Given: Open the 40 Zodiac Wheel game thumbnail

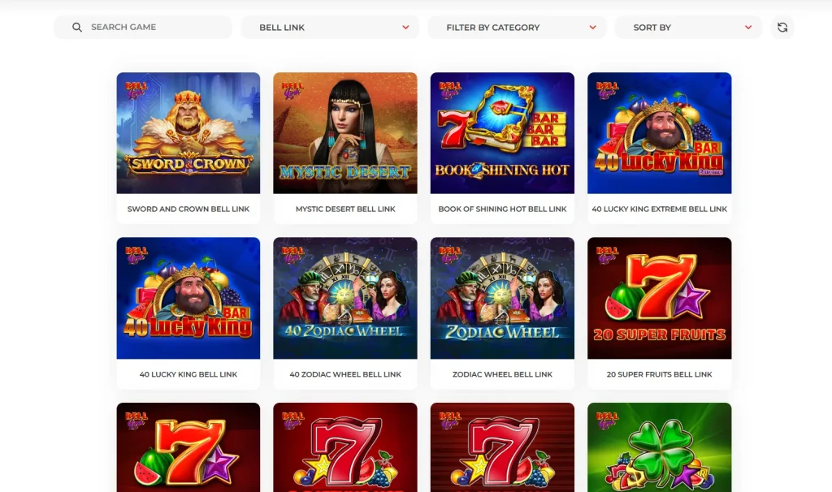Looking at the screenshot, I should pos(344,298).
